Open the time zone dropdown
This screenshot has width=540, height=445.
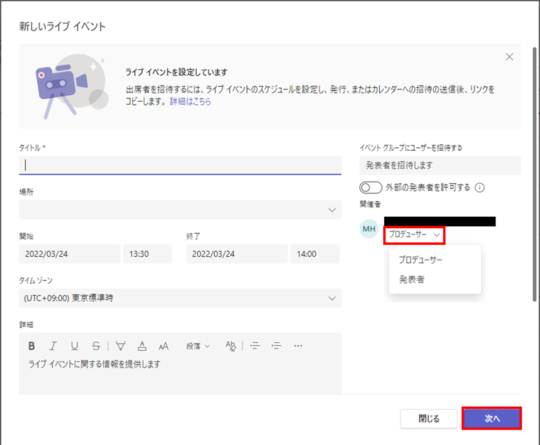point(332,298)
